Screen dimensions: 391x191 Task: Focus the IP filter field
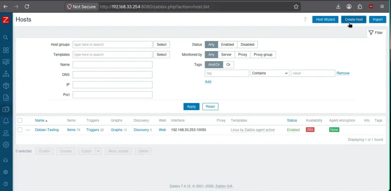pyautogui.click(x=113, y=85)
